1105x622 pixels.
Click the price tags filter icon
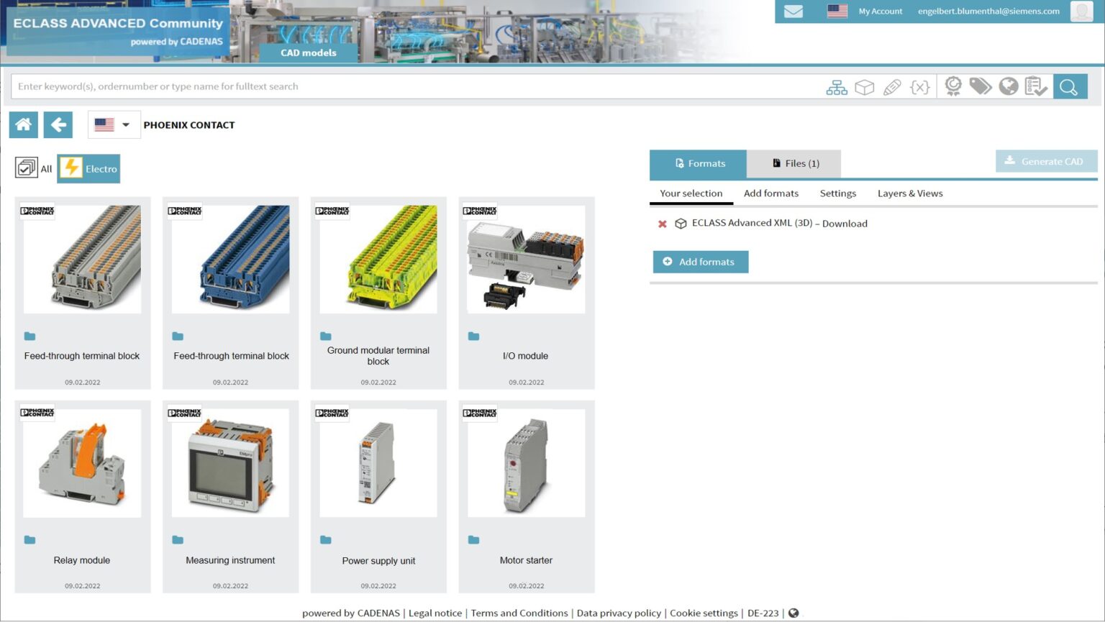coord(980,86)
